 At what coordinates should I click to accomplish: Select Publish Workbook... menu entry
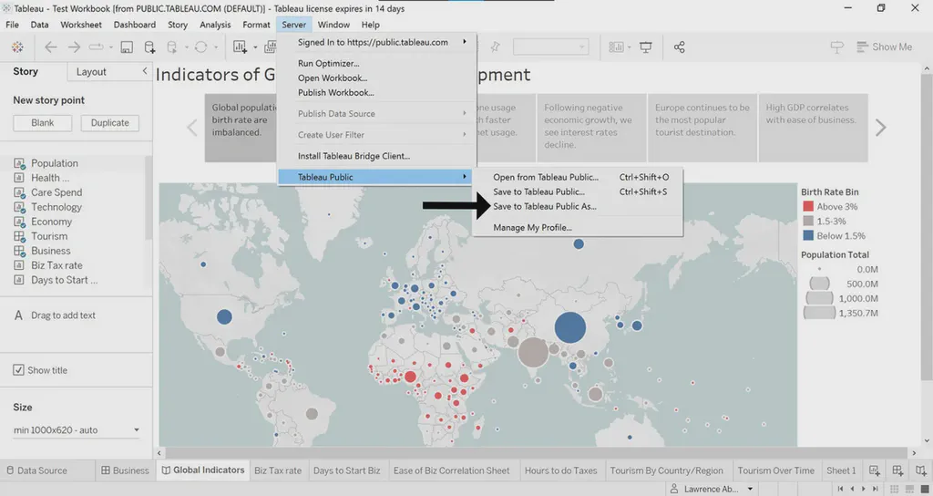pos(335,92)
